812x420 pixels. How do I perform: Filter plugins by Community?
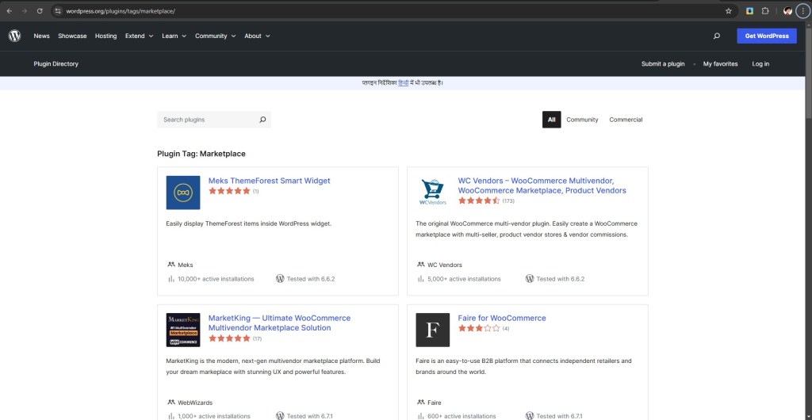pyautogui.click(x=582, y=120)
